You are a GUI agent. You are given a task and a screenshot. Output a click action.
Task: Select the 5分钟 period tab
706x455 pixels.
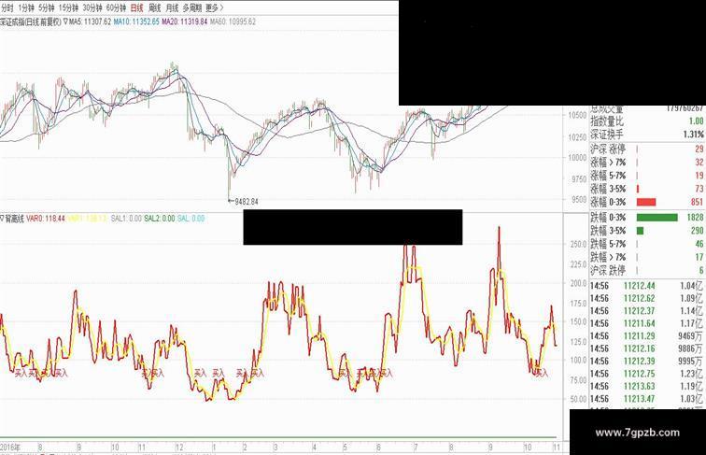pos(47,8)
